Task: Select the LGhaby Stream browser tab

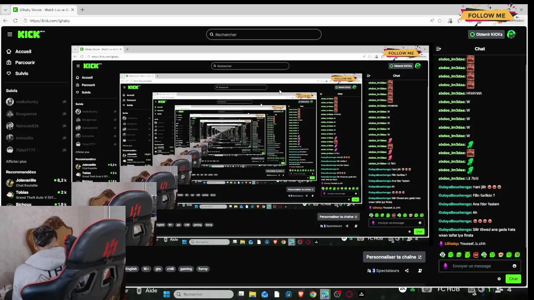Action: point(43,10)
